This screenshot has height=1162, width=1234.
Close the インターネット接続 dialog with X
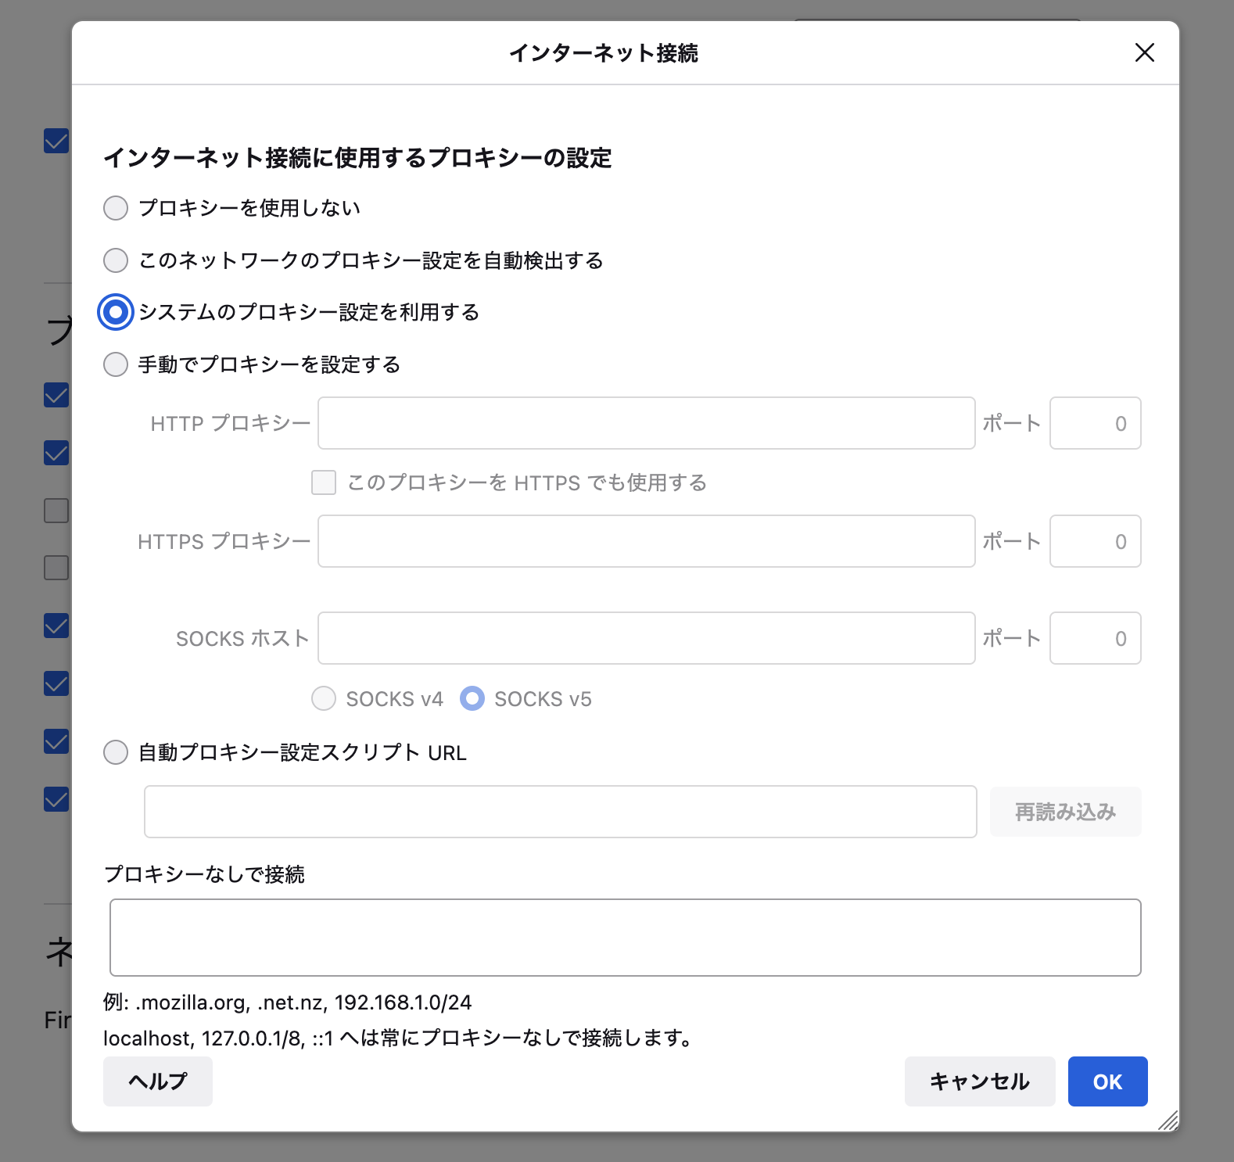point(1144,52)
